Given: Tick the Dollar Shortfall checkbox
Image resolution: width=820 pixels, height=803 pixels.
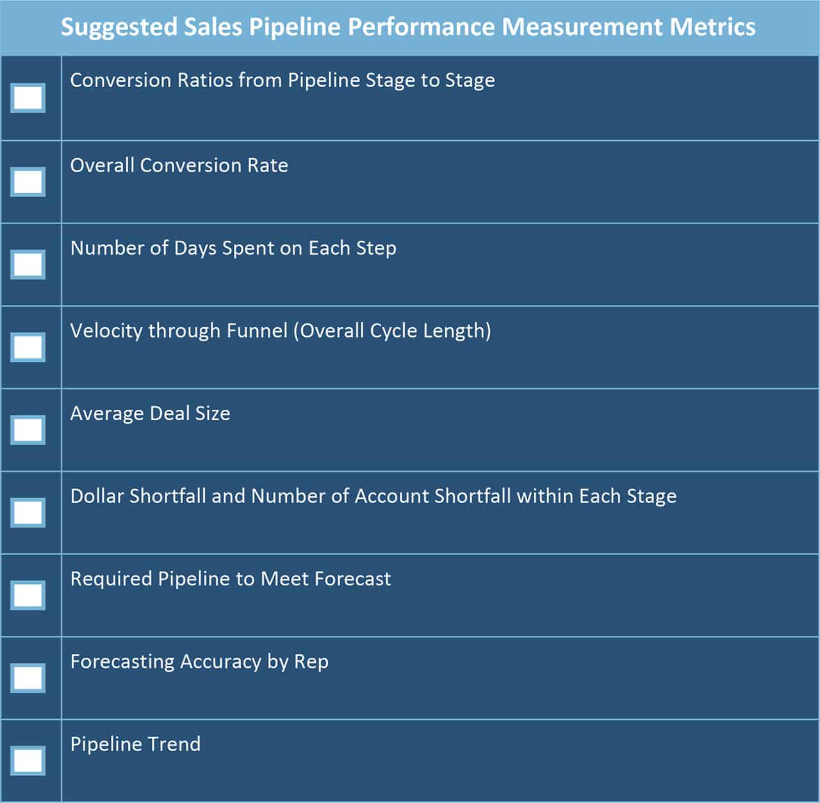Looking at the screenshot, I should tap(28, 512).
